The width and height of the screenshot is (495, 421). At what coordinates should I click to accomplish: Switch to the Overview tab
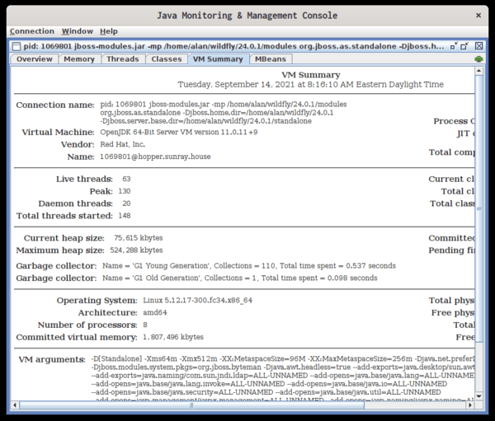tap(34, 59)
